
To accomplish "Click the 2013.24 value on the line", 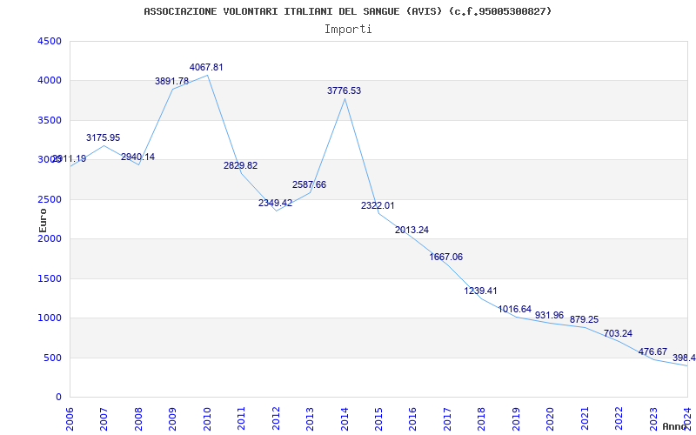I will [412, 230].
